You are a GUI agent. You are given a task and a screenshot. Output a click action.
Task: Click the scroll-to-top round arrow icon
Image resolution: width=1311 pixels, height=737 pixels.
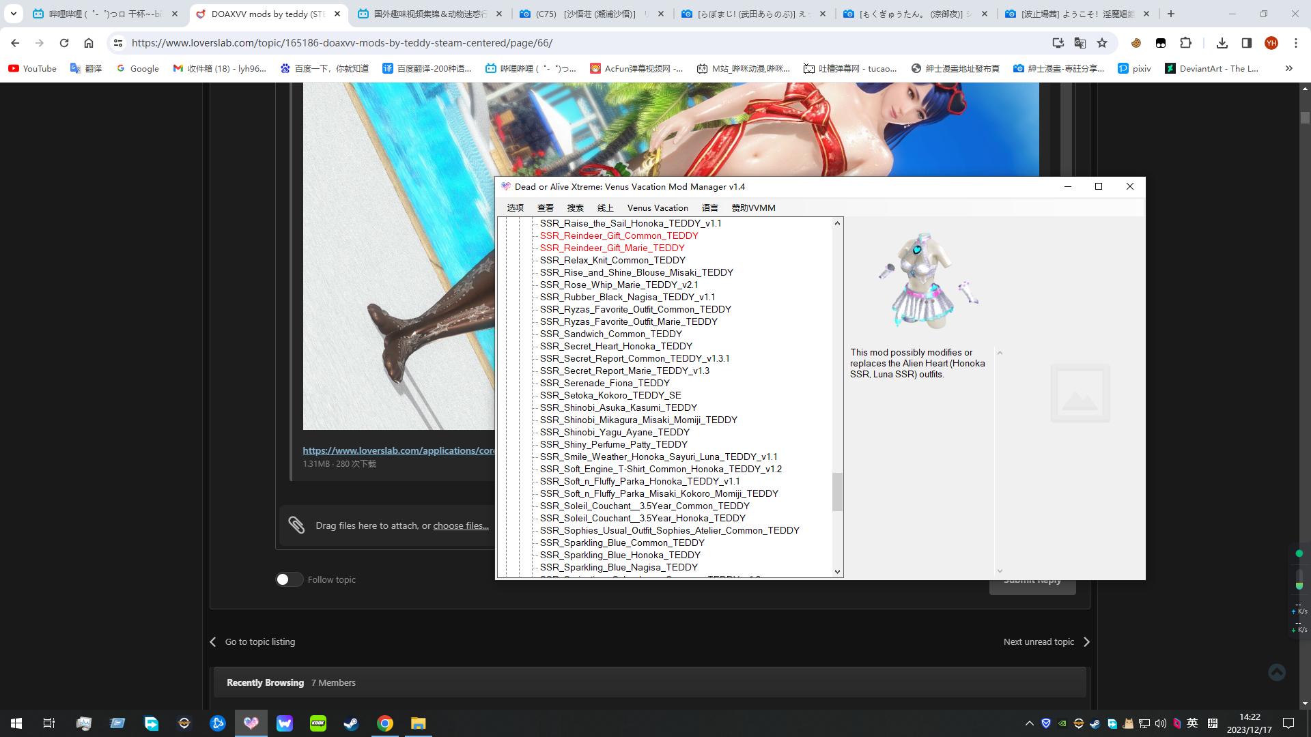(1277, 672)
